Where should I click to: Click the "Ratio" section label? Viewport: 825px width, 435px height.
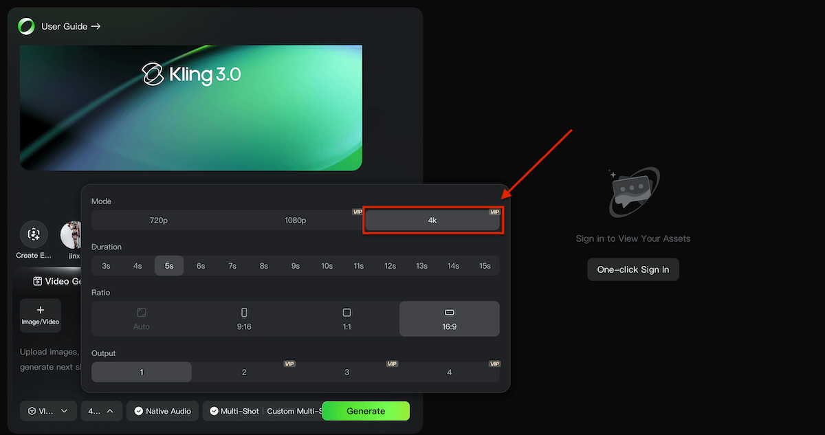(100, 292)
